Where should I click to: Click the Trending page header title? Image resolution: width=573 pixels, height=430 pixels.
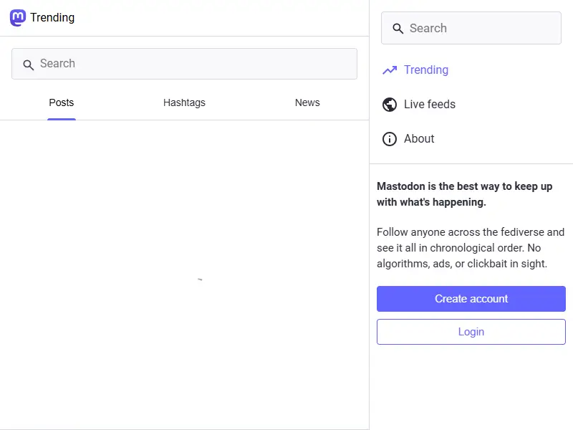(52, 17)
